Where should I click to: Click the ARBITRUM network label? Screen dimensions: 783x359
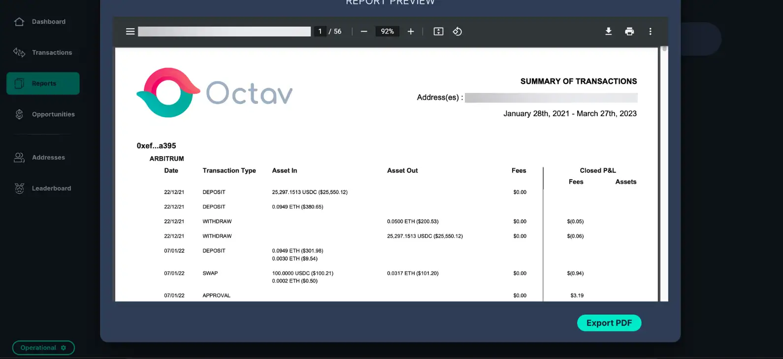tap(166, 159)
